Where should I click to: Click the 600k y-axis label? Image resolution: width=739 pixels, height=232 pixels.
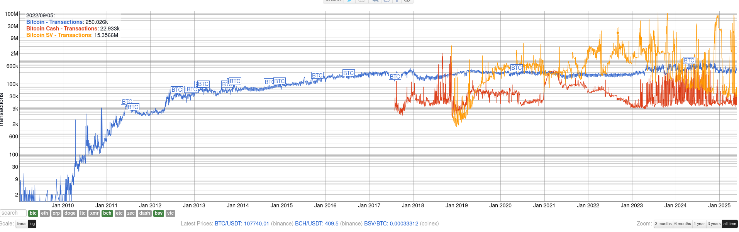12,66
